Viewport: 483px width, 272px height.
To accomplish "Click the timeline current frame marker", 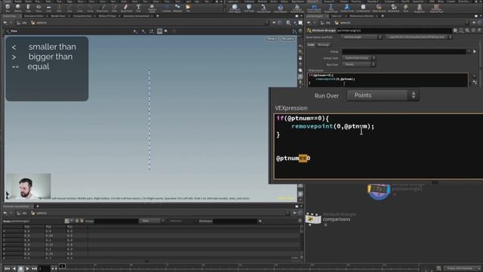I will (62, 266).
